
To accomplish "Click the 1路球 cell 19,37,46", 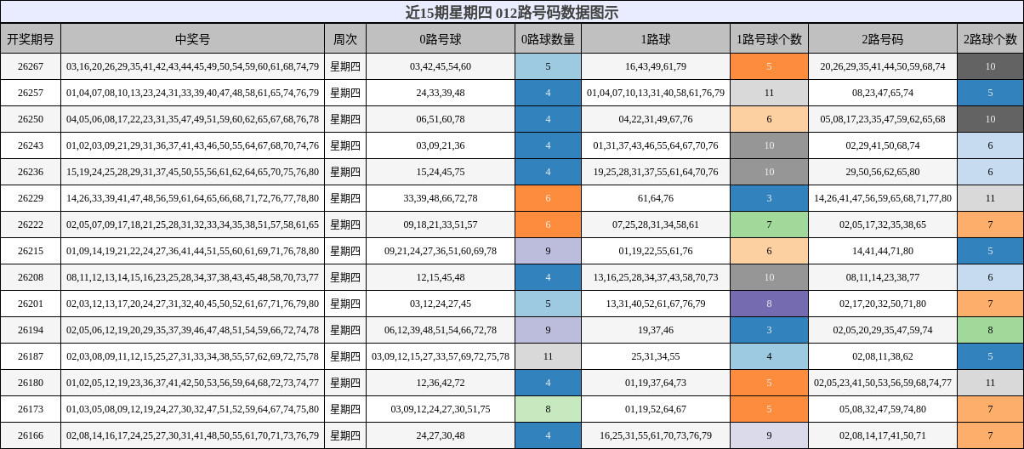I will click(656, 330).
